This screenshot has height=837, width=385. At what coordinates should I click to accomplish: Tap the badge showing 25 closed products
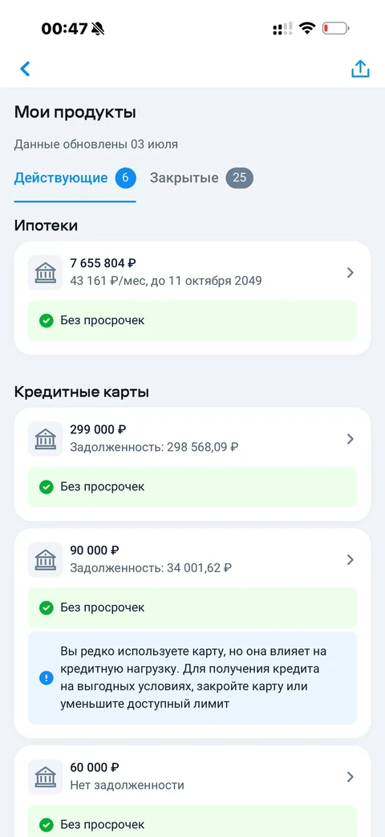(x=240, y=178)
